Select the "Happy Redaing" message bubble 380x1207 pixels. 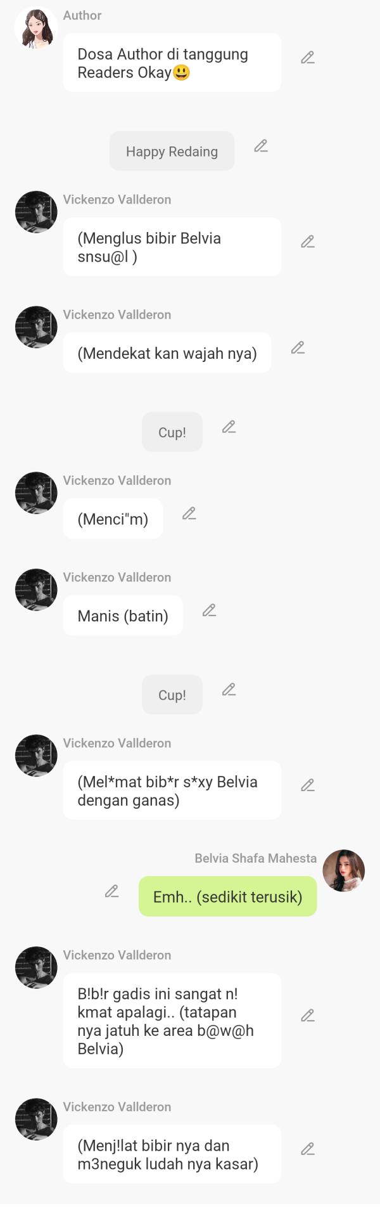coord(172,151)
